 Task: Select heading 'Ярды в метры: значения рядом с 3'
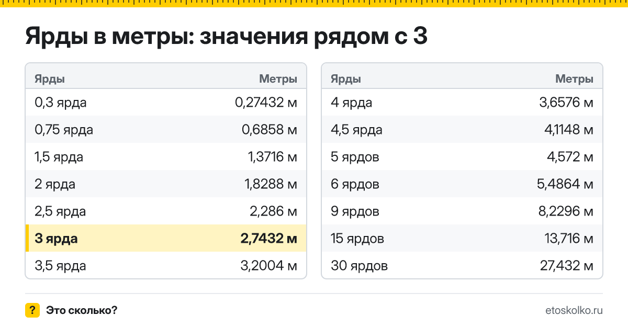click(226, 37)
